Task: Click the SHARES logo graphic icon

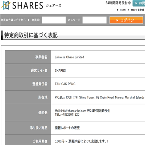Action: (5, 5)
